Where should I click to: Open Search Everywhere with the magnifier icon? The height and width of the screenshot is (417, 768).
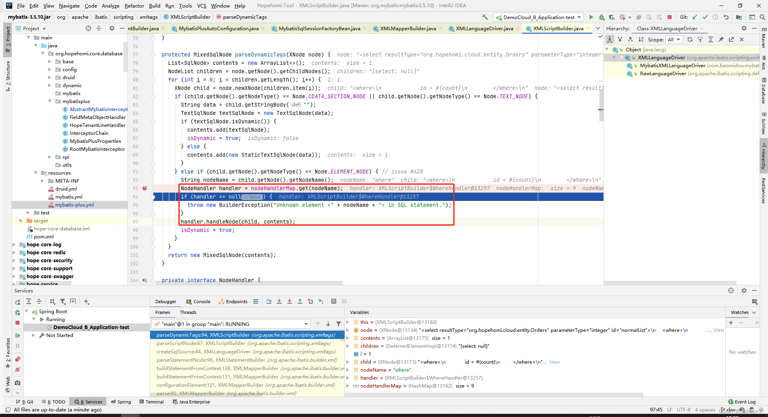pos(762,17)
